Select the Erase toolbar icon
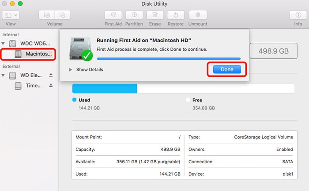Image resolution: width=309 pixels, height=191 pixels. [155, 15]
